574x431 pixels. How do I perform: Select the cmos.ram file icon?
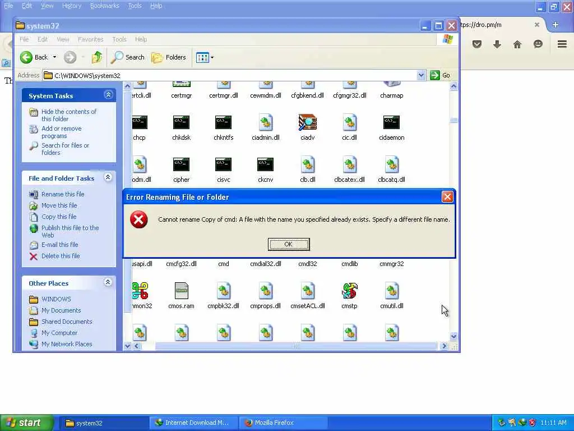click(x=181, y=291)
